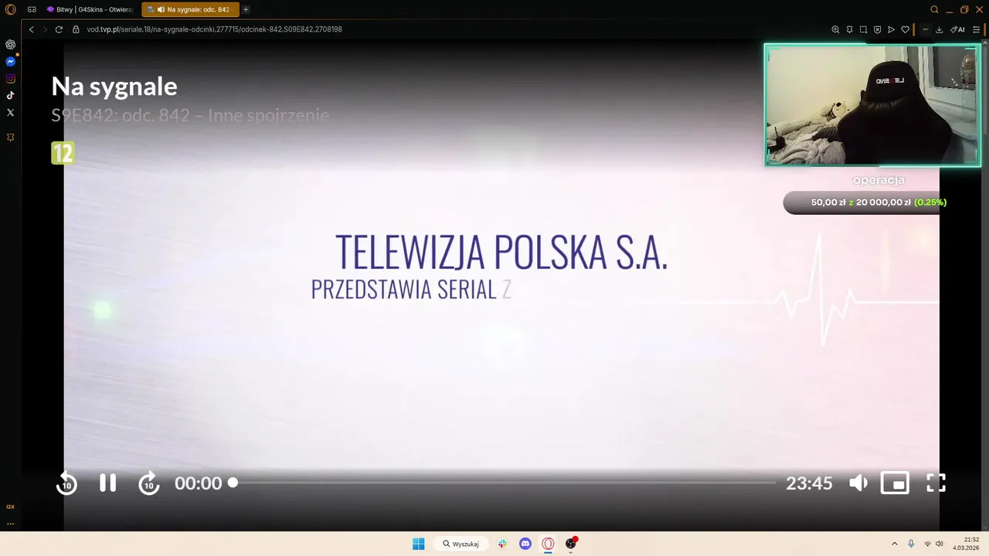989x556 pixels.
Task: Pause the video playback
Action: click(x=107, y=483)
